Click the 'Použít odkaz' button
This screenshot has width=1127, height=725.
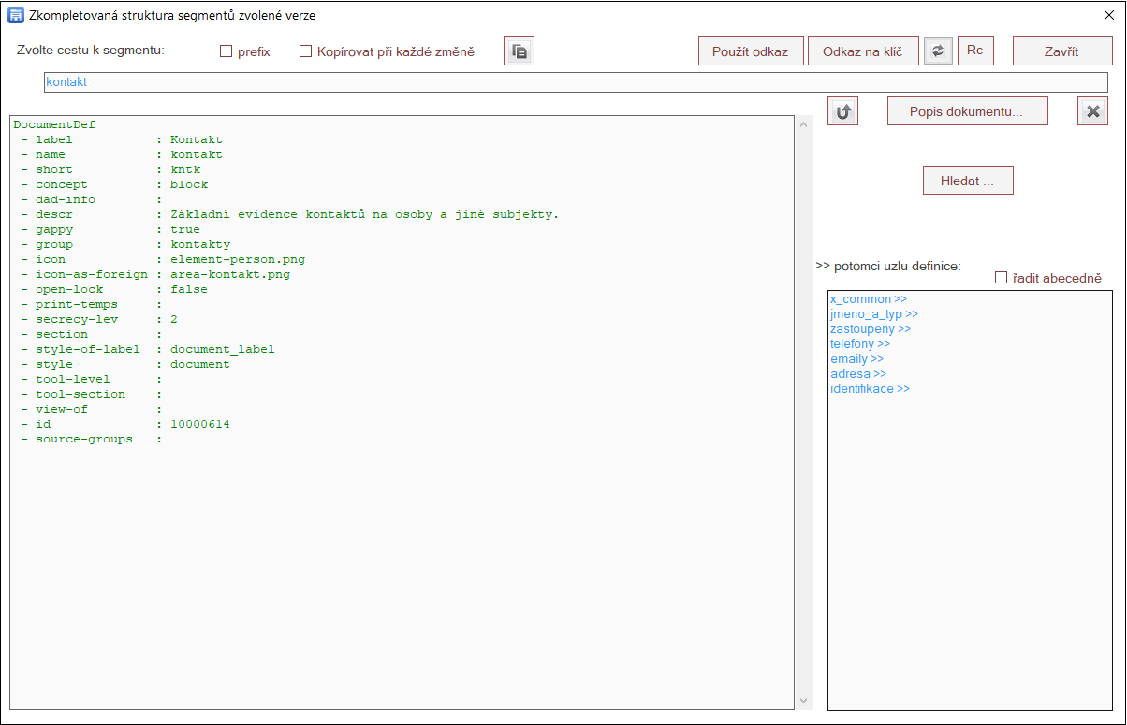coord(750,51)
